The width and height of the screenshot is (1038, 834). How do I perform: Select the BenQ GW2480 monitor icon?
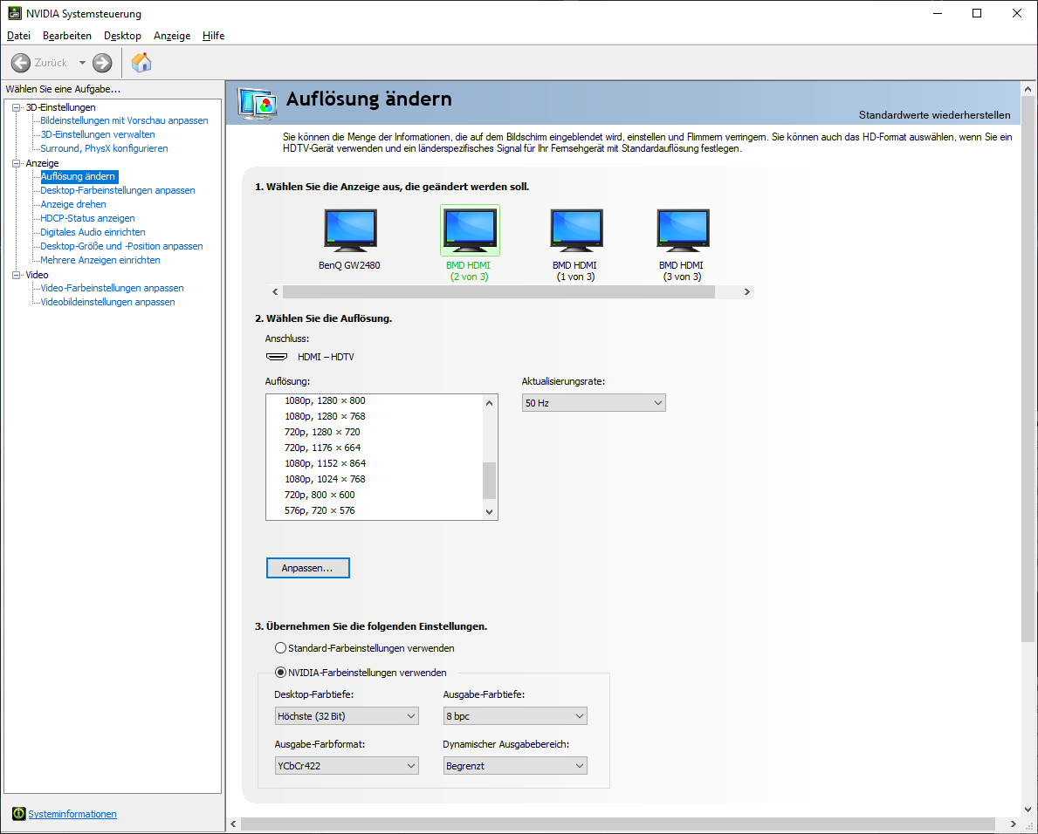(x=350, y=231)
